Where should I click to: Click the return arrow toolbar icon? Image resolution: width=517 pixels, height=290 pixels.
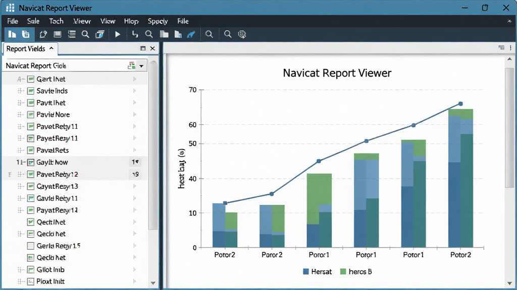[x=135, y=34]
